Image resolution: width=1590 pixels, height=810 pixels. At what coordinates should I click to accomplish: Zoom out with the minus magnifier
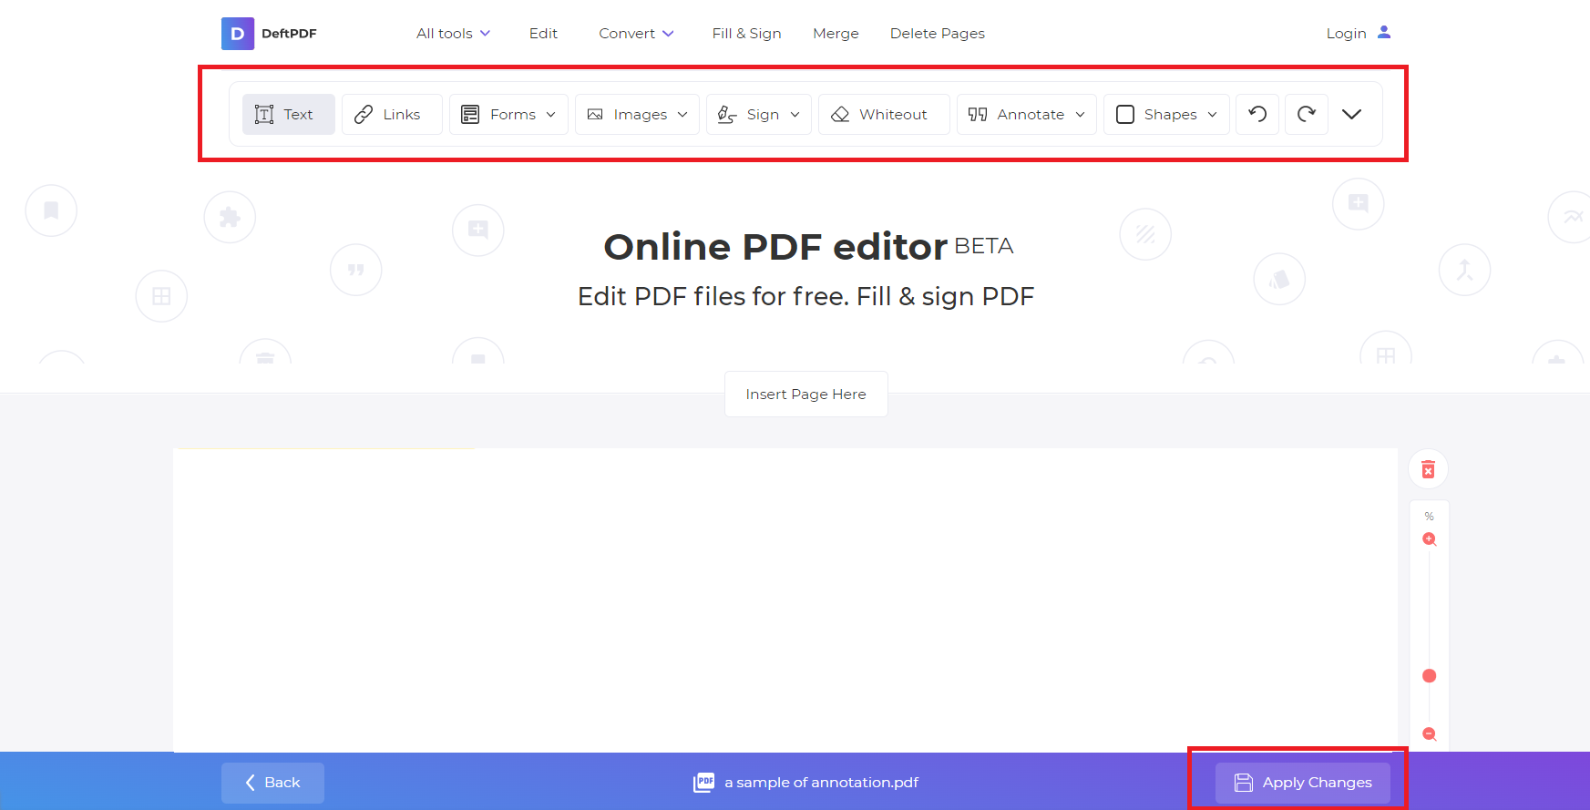click(x=1430, y=734)
